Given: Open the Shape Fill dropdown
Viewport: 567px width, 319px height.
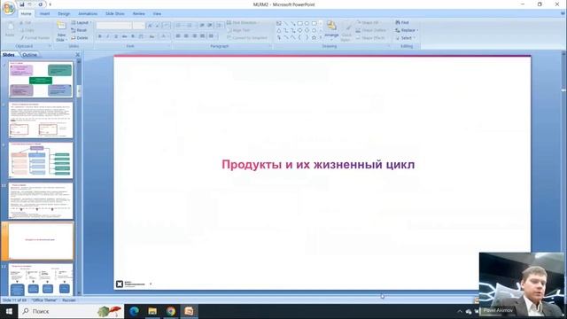Looking at the screenshot, I should click(369, 23).
